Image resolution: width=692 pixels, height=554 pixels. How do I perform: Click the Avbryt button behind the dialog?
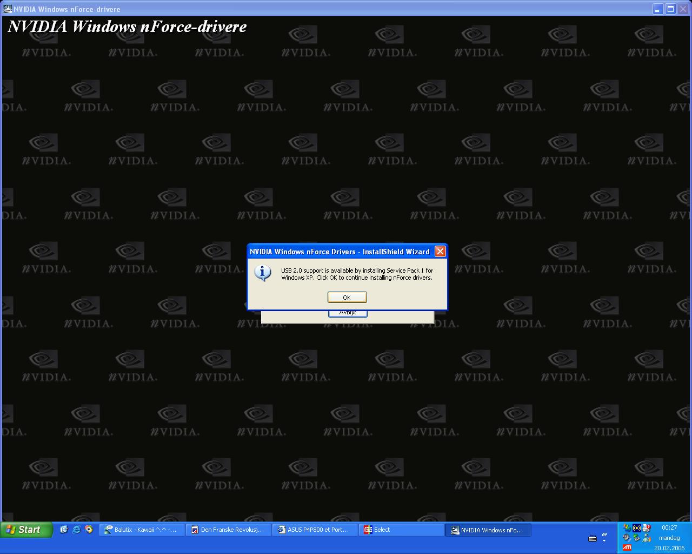348,313
